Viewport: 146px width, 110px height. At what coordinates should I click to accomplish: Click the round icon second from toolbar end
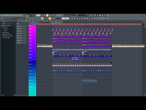tap(105, 15)
